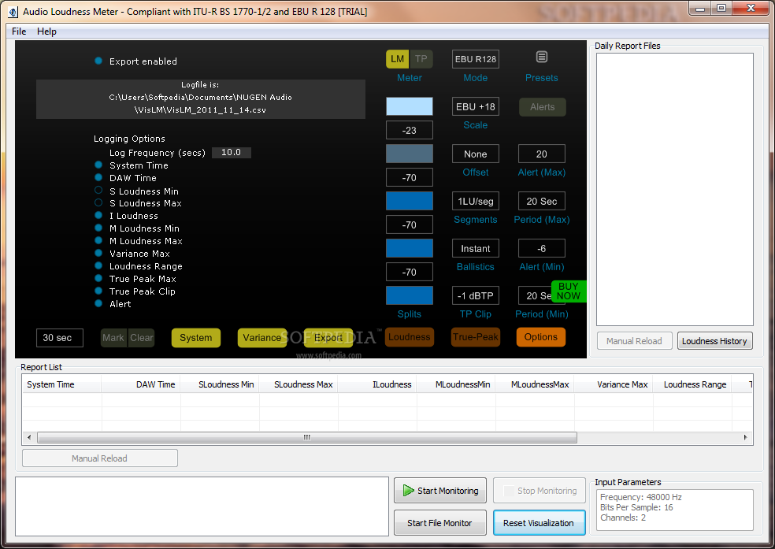This screenshot has height=549, width=775.
Task: Change the Instant ballistics setting
Action: (x=476, y=248)
